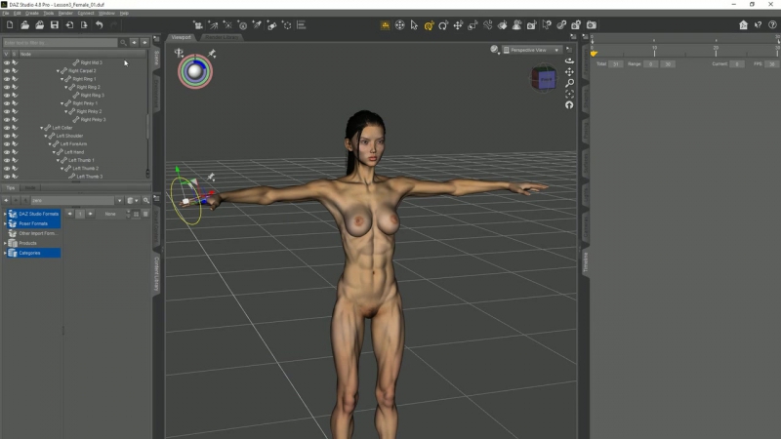
Task: Expand the Products content category
Action: [5, 243]
